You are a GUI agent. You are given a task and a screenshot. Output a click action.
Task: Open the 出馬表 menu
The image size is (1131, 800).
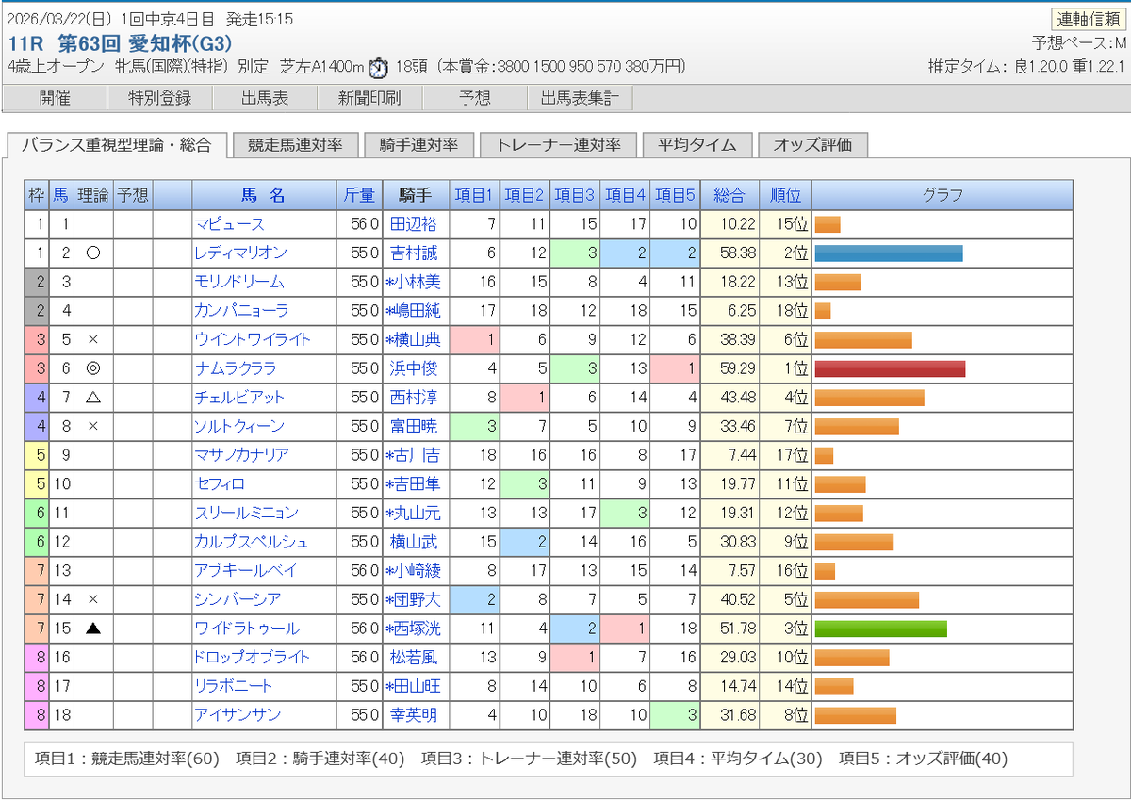point(265,98)
